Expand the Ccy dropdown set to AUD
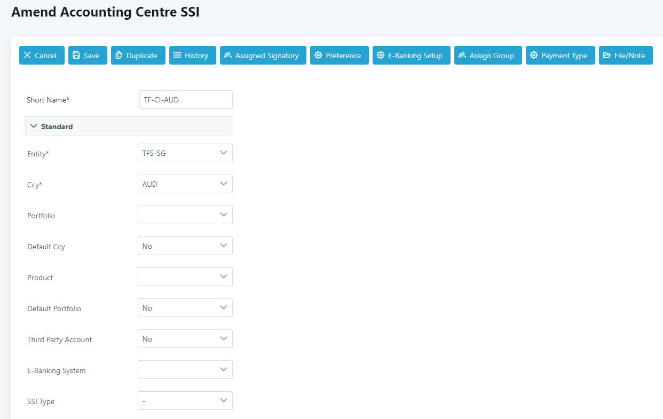The height and width of the screenshot is (419, 663). pos(185,184)
